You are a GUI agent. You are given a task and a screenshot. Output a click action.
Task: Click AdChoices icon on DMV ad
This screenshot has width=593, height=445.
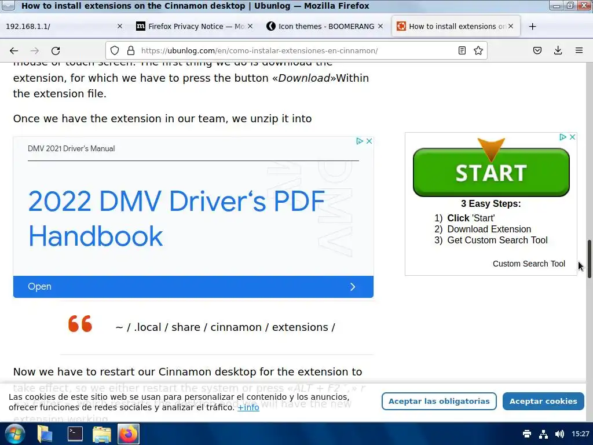pyautogui.click(x=360, y=141)
